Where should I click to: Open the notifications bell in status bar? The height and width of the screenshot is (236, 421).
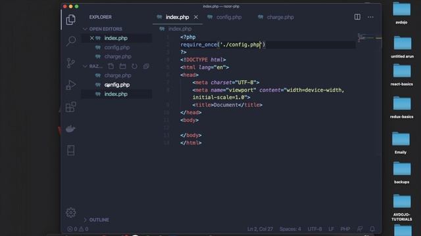372,229
